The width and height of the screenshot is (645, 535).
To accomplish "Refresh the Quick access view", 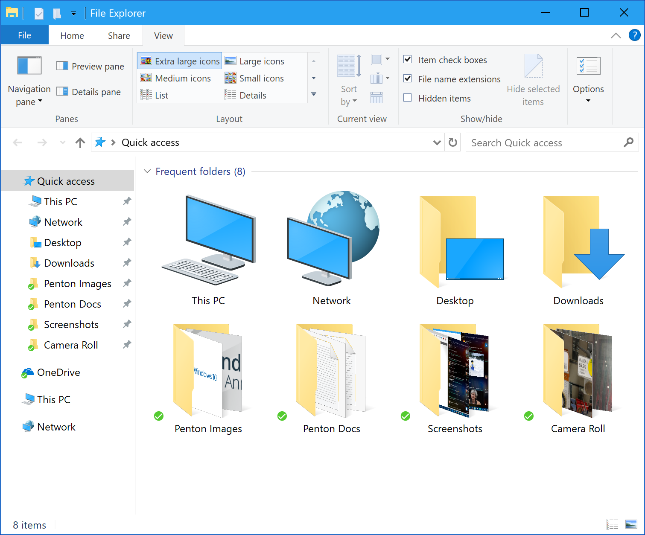I will [452, 142].
